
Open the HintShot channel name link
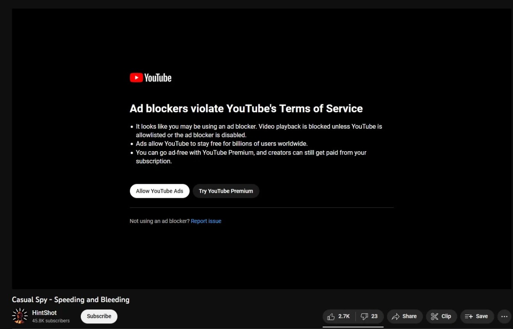tap(44, 313)
